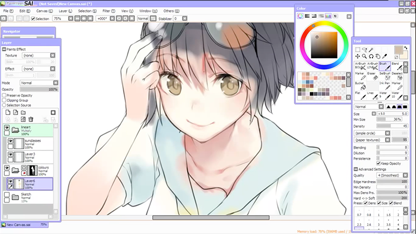
Task: Click the Move tool icon
Action: [x=358, y=56]
